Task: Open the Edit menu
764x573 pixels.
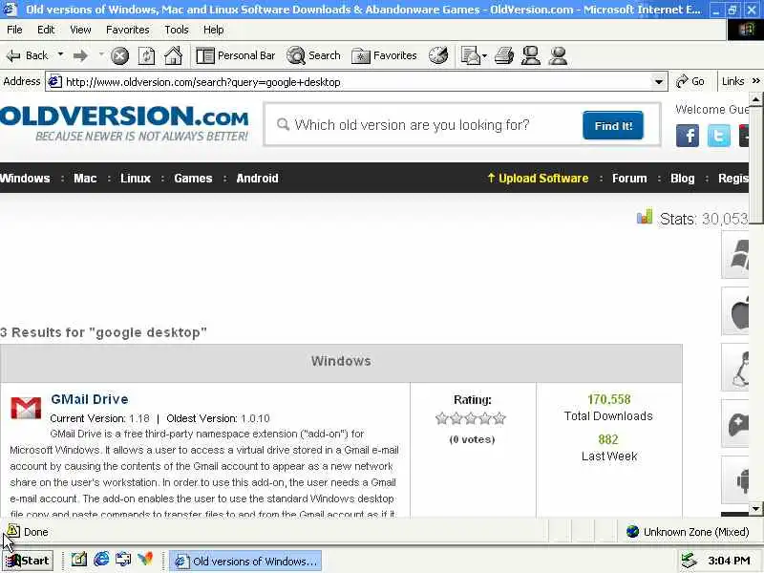Action: [46, 30]
